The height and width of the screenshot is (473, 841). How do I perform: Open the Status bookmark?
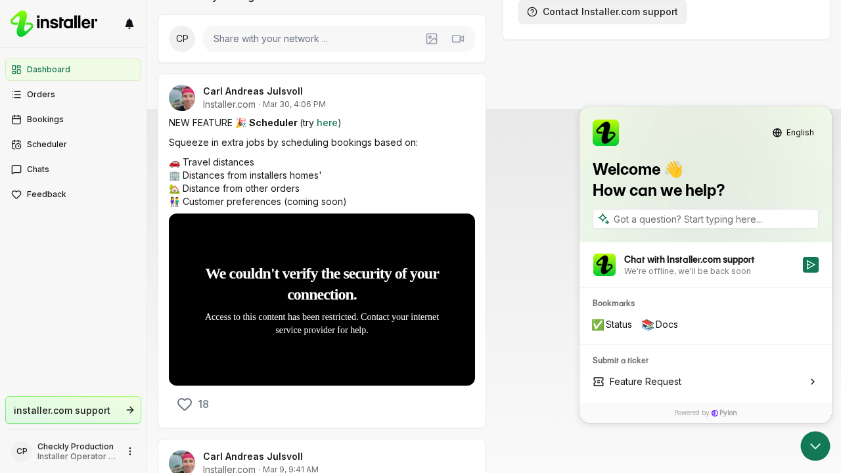pos(612,325)
